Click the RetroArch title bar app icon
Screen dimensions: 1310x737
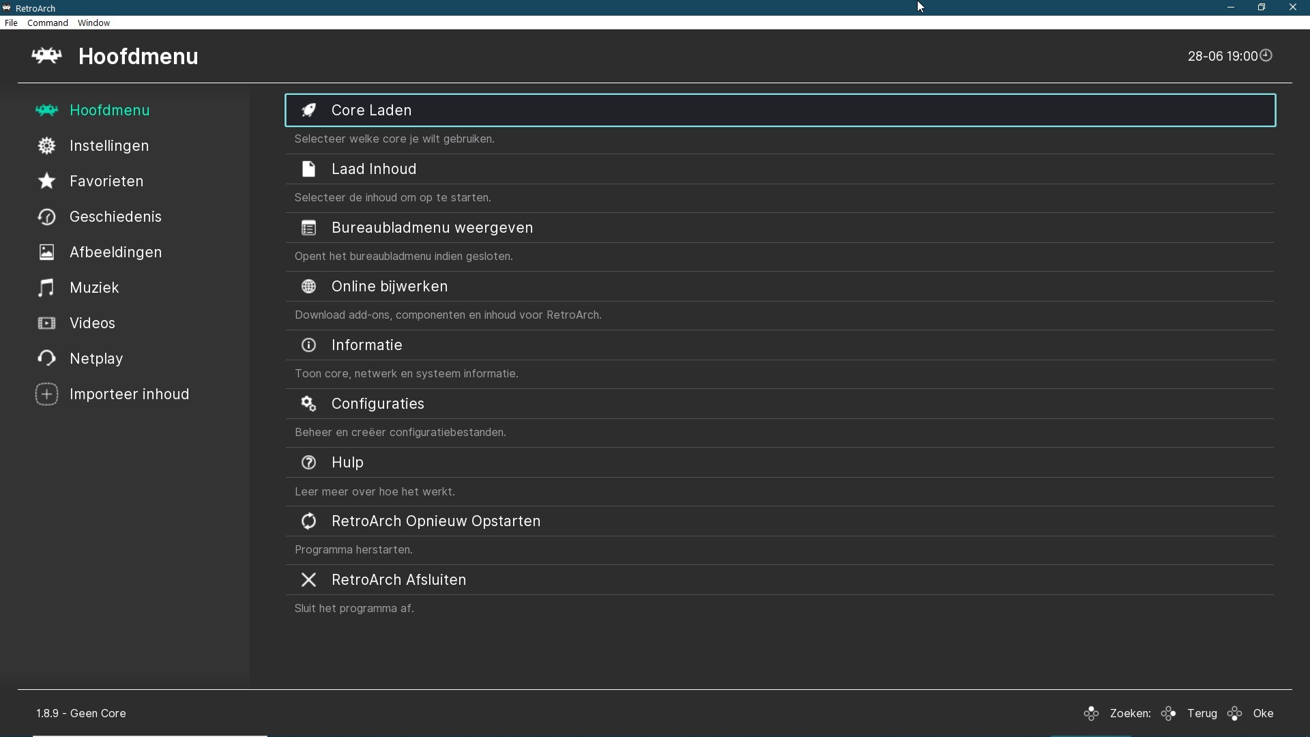pyautogui.click(x=6, y=8)
